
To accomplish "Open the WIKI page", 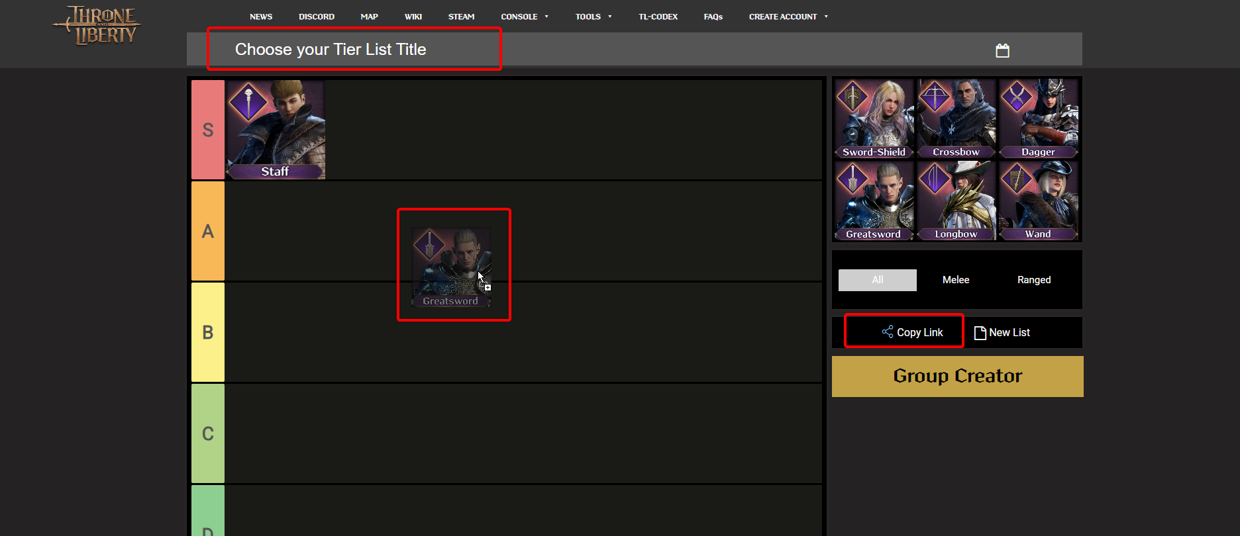I will (413, 17).
